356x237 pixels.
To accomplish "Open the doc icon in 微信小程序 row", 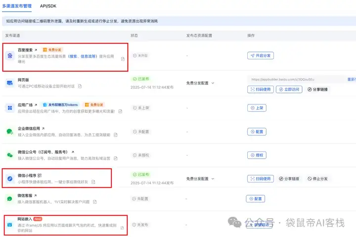I will coord(93,182).
